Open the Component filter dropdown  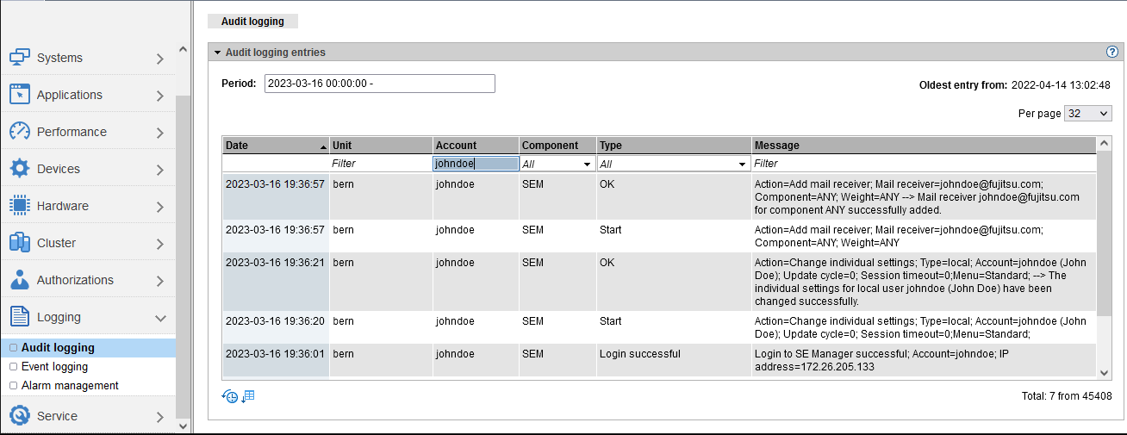point(557,164)
